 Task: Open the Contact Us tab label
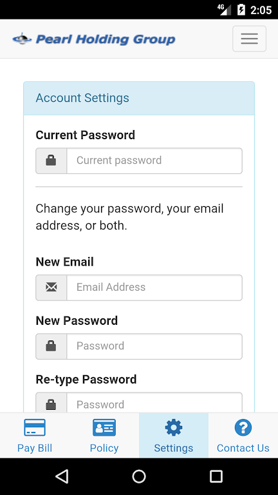click(243, 448)
